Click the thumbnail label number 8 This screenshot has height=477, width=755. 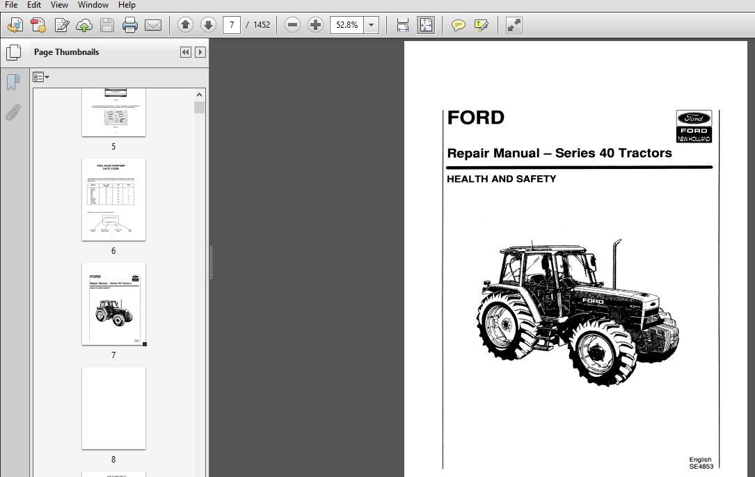[x=113, y=459]
